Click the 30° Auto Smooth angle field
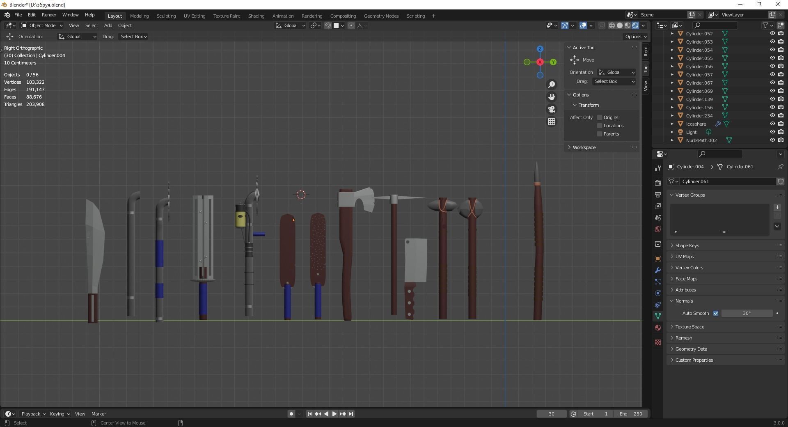This screenshot has height=427, width=788. click(x=747, y=313)
